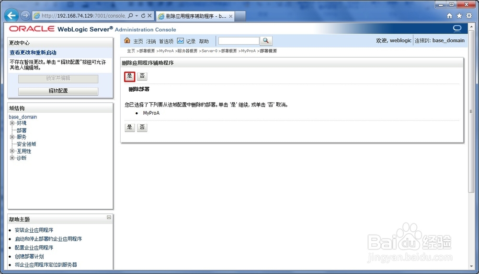Select the 删除应用程序辅助程序 browser tab

(x=195, y=16)
